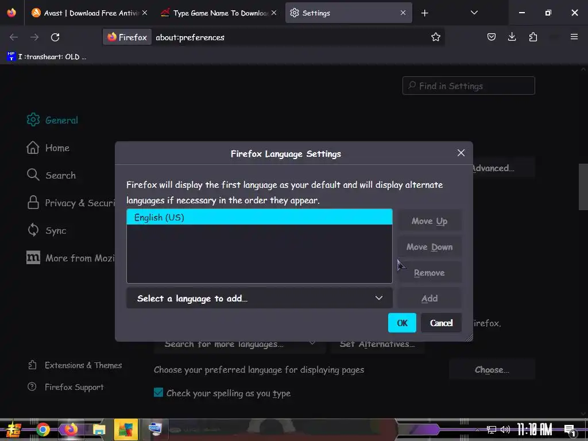Click the Firefox identity badge in address bar
This screenshot has height=441, width=588.
click(127, 37)
